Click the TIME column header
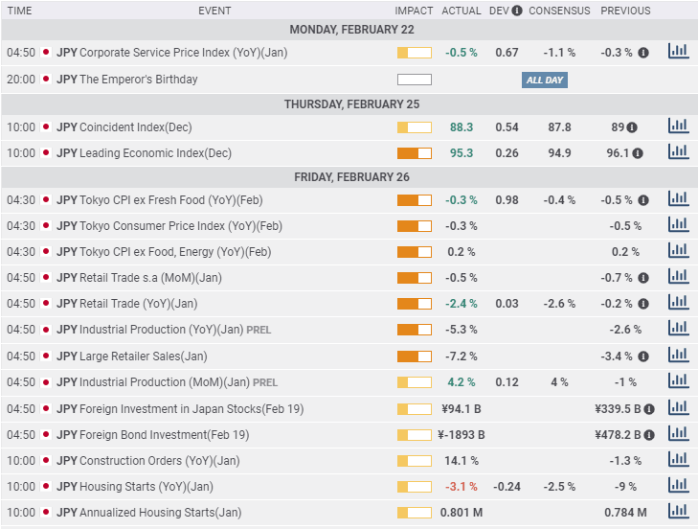This screenshot has height=529, width=698. coord(20,11)
